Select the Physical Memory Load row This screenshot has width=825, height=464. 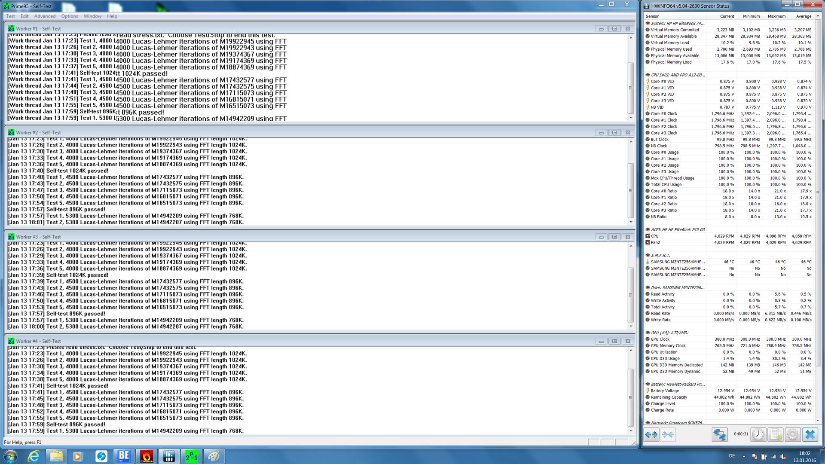(x=728, y=62)
